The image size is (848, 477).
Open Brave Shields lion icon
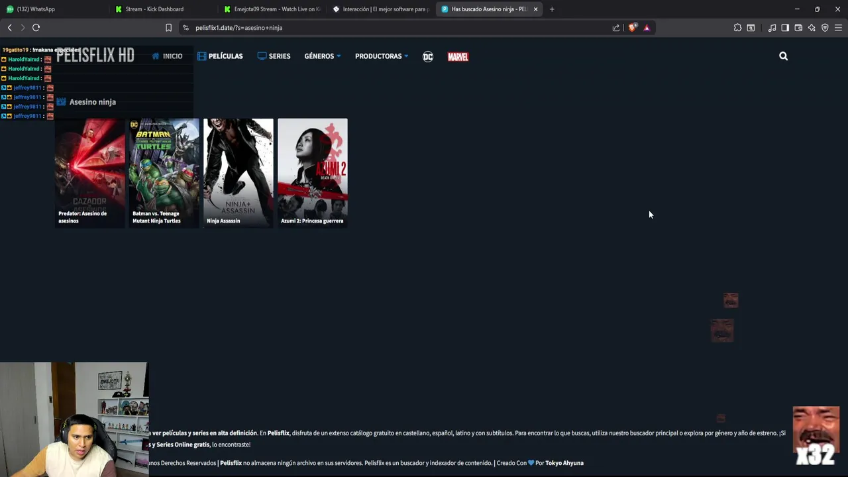[632, 28]
